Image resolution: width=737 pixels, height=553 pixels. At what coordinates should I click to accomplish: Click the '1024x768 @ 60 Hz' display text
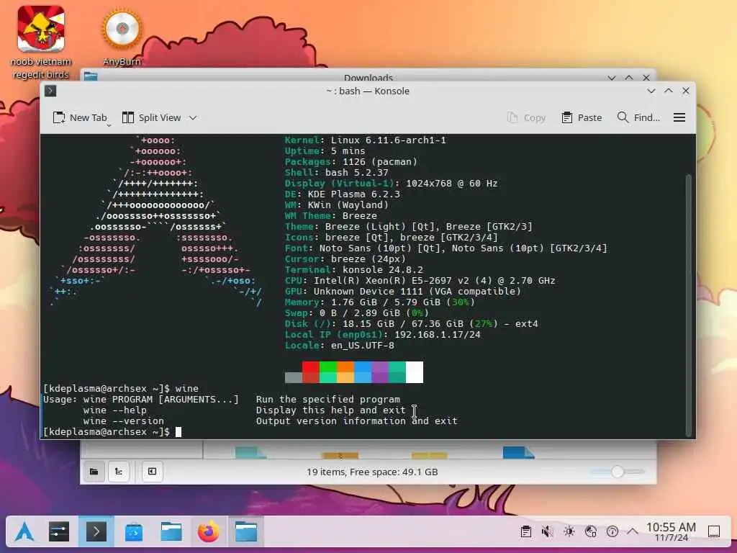tap(452, 184)
